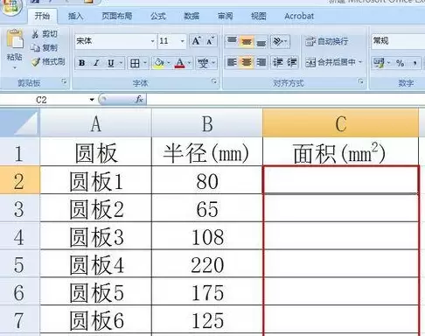Toggle Wrap Text (自动换行)

click(x=327, y=41)
